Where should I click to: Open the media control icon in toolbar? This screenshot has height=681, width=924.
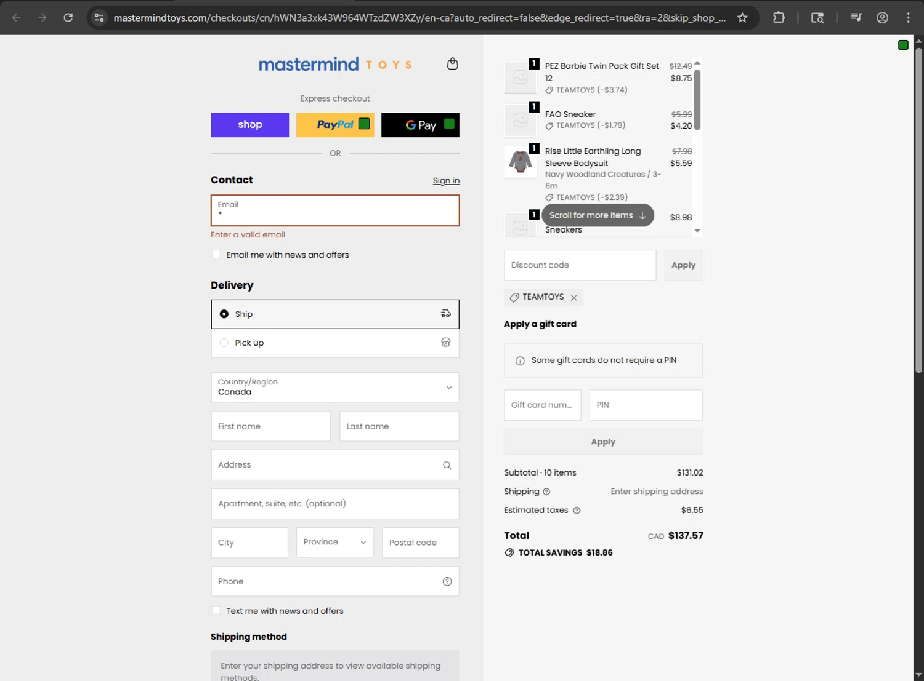click(x=856, y=17)
